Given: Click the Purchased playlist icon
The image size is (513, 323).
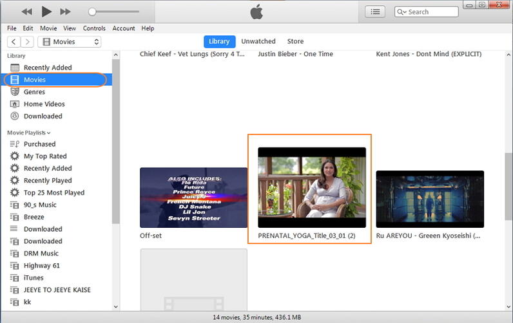Looking at the screenshot, I should pyautogui.click(x=15, y=144).
